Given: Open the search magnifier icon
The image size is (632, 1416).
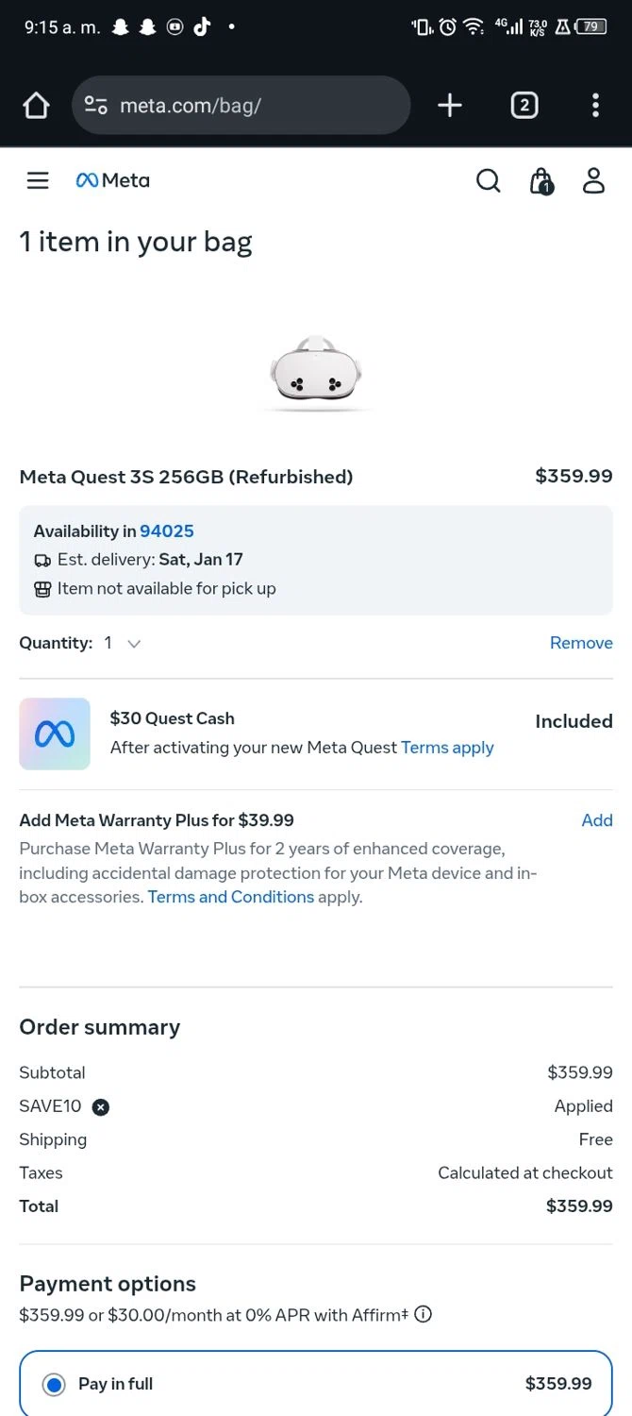Looking at the screenshot, I should point(488,180).
